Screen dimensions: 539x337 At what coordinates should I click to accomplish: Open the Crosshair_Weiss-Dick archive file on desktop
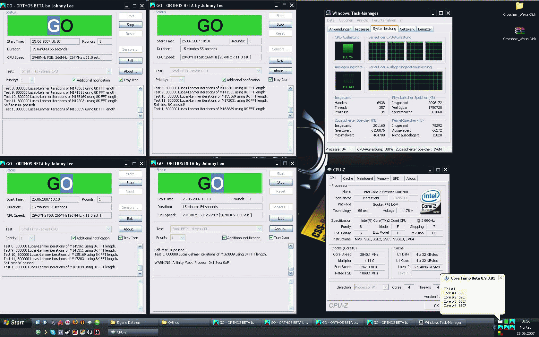point(519,33)
